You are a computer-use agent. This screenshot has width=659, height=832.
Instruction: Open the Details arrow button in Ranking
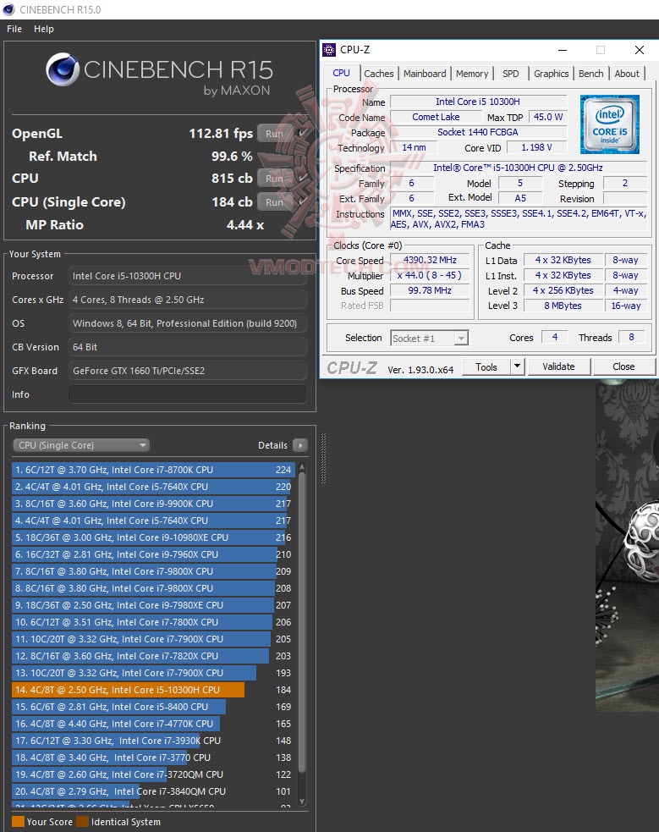300,445
